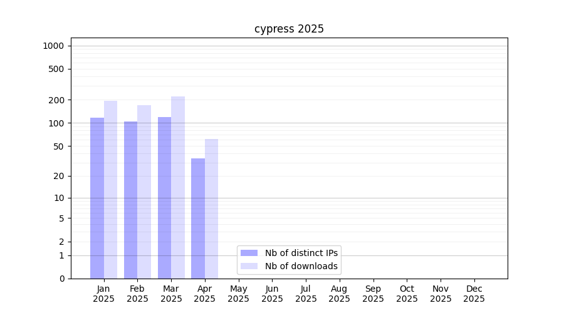Select the 0 y-axis tick label

(61, 279)
